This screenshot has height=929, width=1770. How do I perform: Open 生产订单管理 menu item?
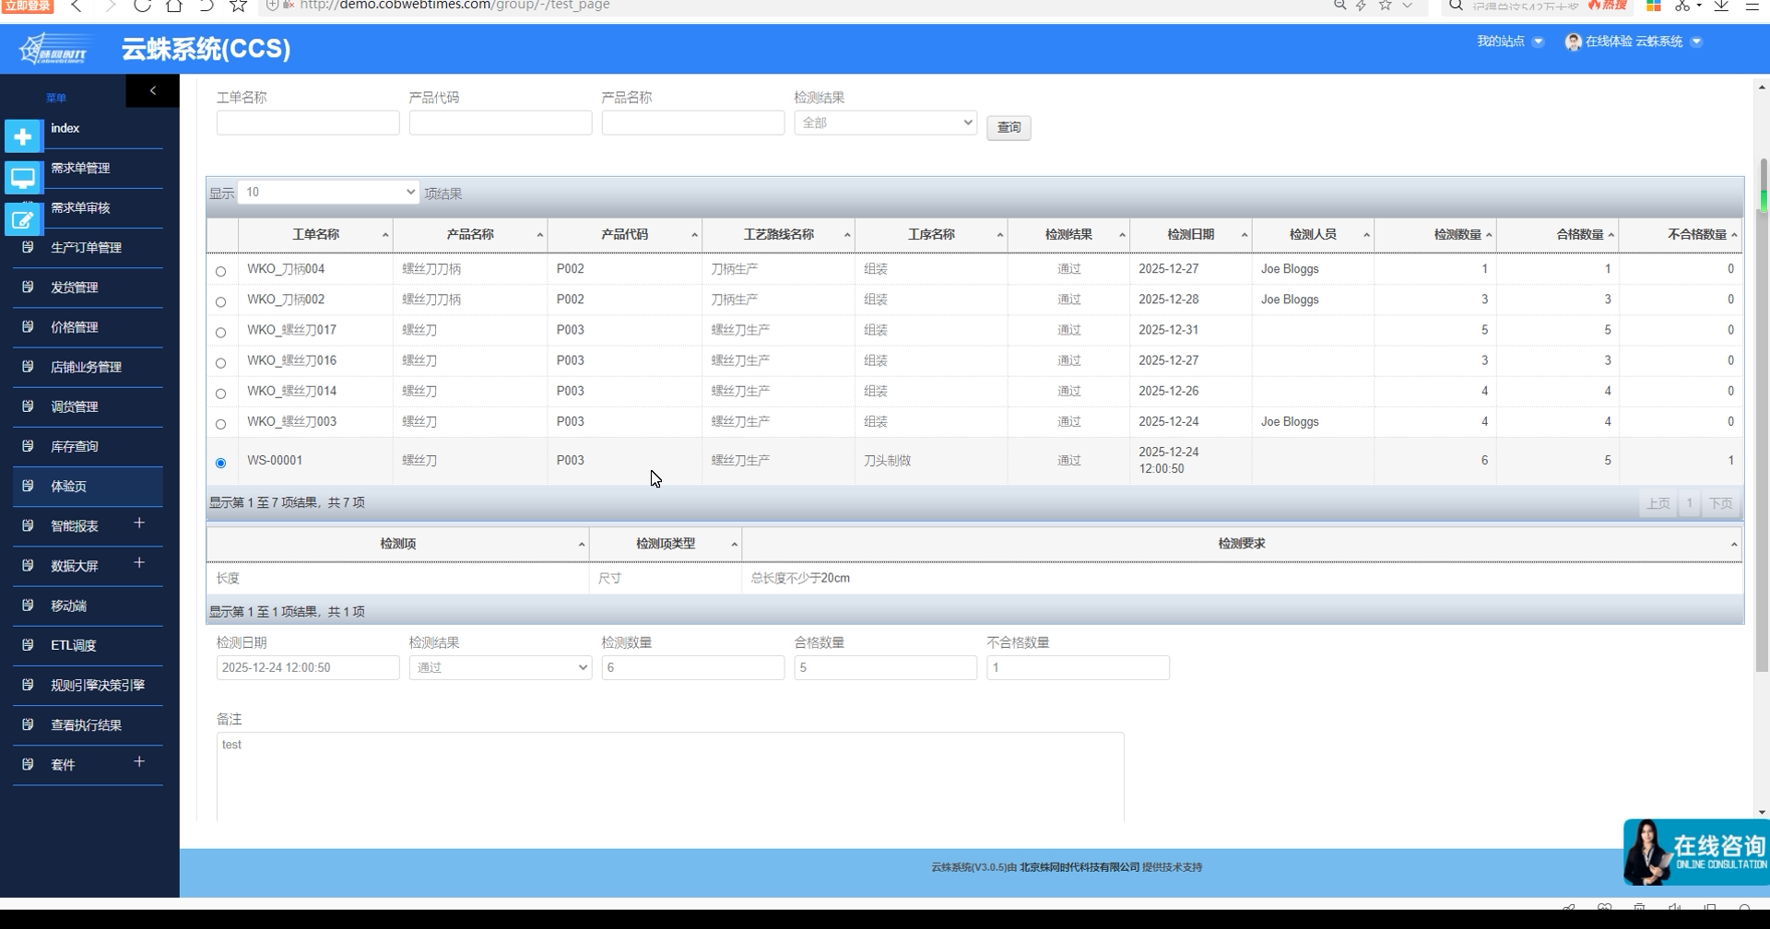(x=86, y=247)
